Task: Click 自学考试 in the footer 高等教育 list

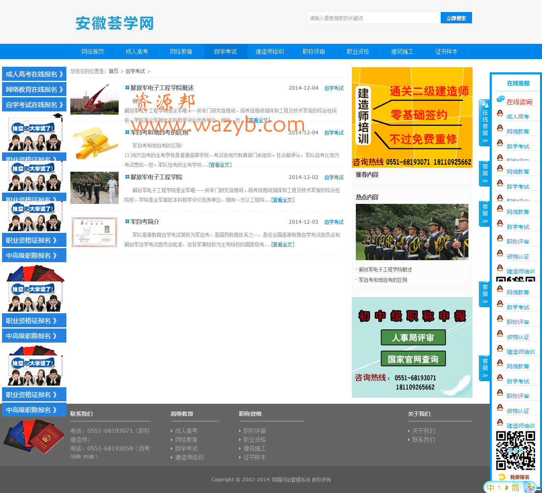Action: (186, 448)
